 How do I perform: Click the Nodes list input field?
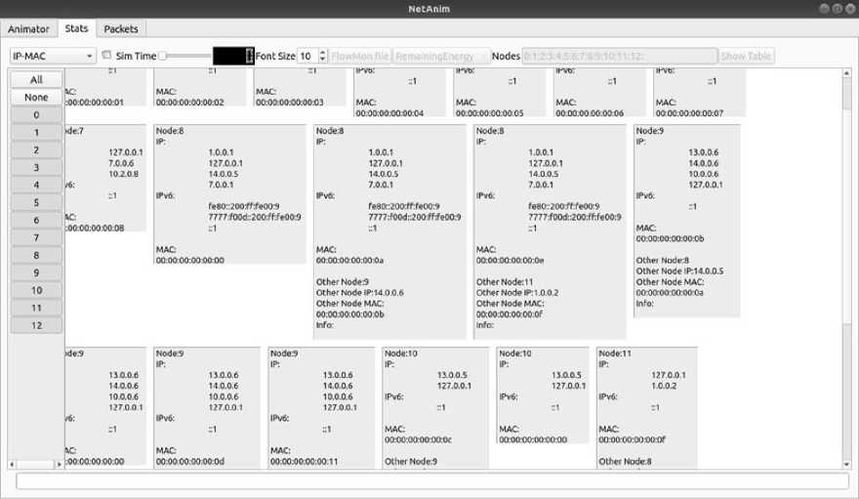pos(620,56)
